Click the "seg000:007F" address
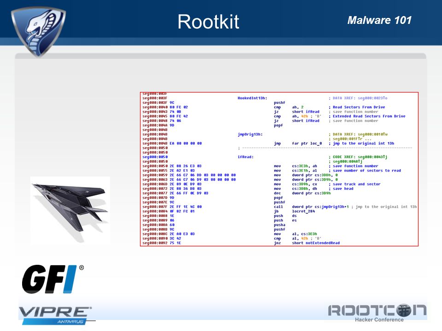Screen dimensions: 442x331 (155, 207)
